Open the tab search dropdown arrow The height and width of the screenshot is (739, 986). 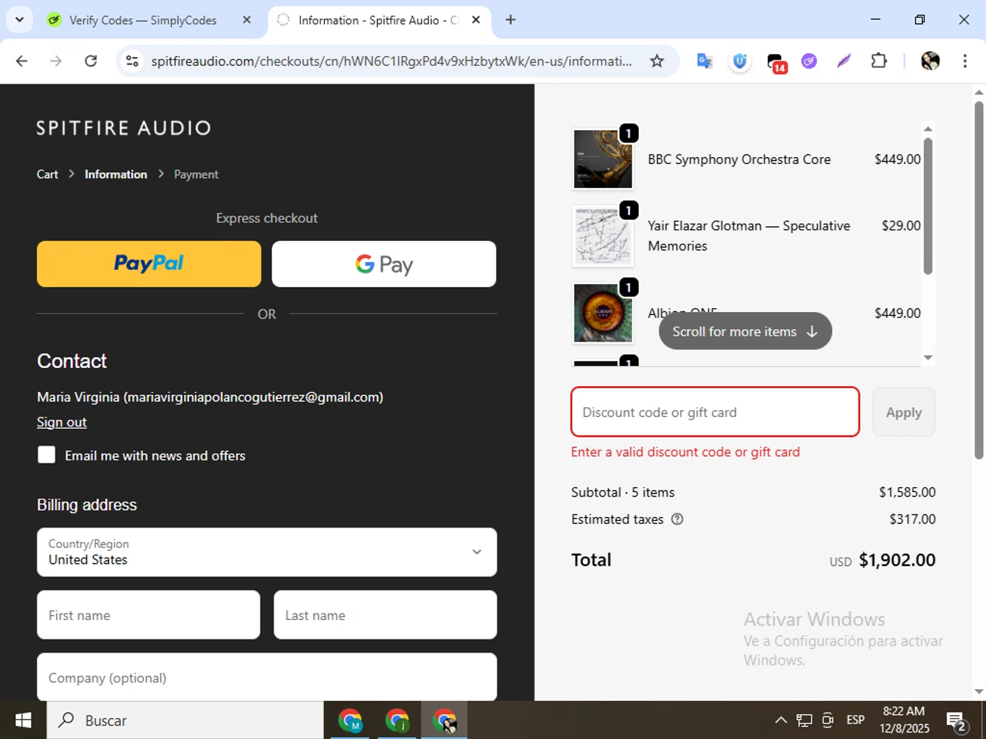[20, 20]
